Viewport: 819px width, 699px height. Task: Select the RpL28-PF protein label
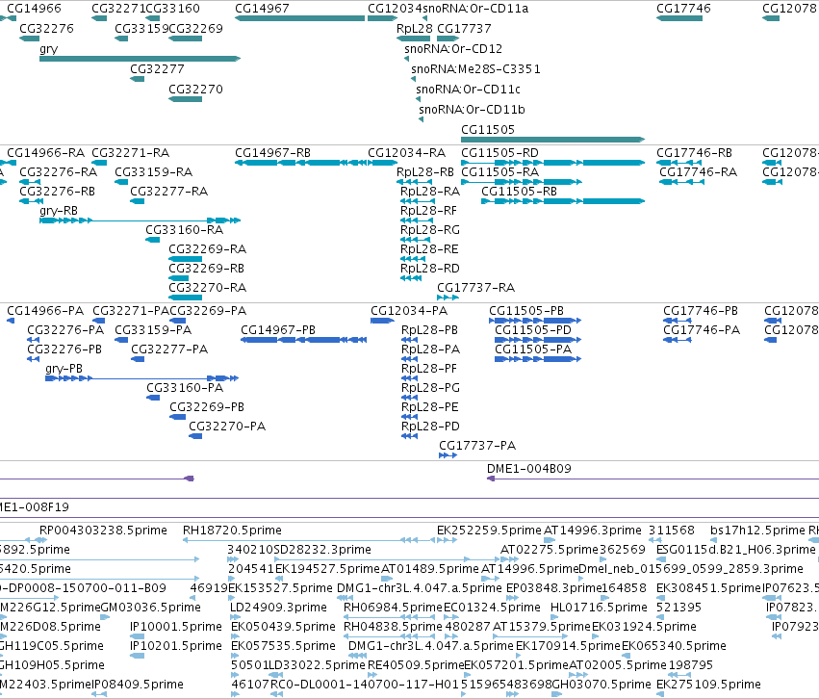[429, 369]
